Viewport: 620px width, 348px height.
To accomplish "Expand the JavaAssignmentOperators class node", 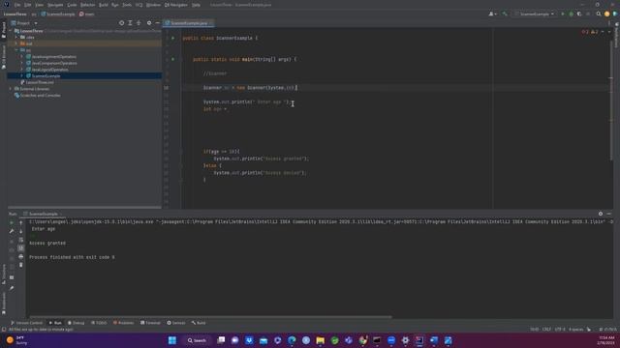I will [21, 56].
